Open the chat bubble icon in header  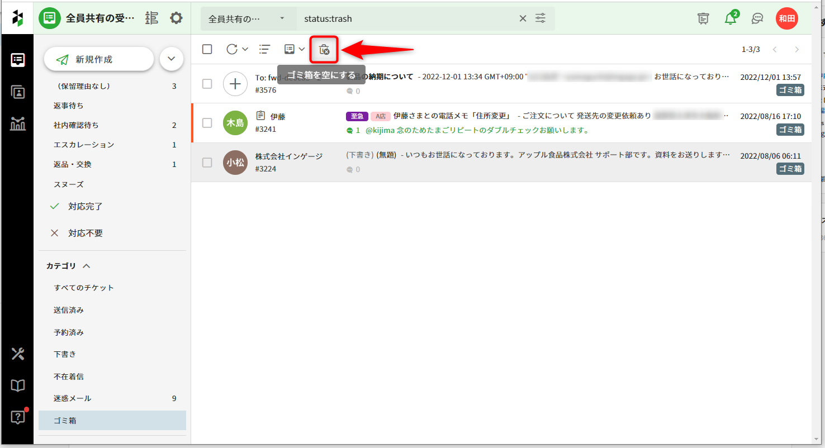(x=757, y=18)
